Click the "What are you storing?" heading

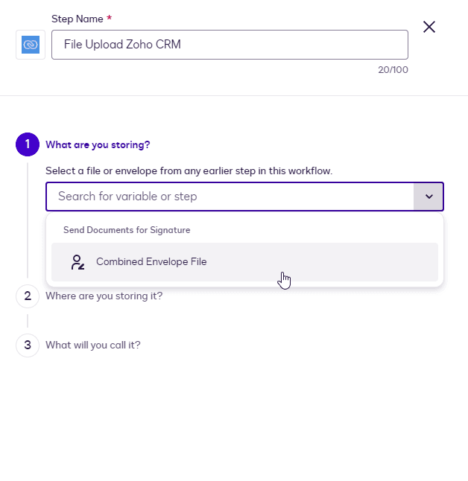point(98,144)
